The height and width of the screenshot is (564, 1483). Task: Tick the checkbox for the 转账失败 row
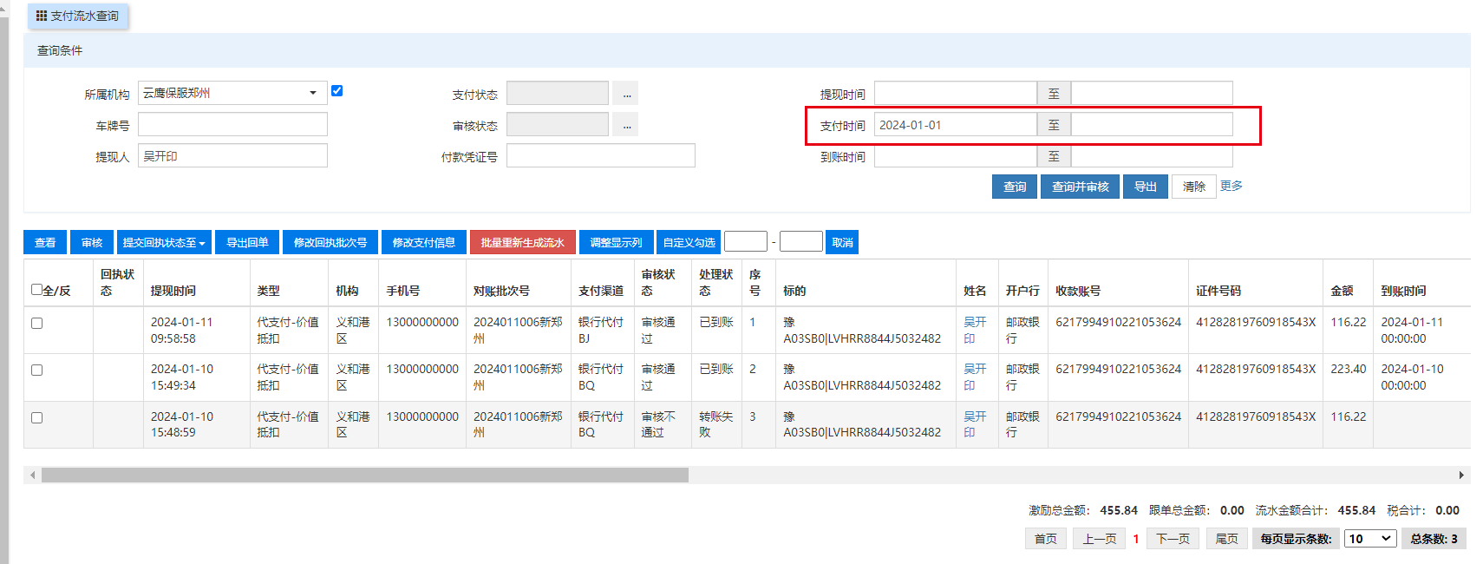tap(37, 417)
